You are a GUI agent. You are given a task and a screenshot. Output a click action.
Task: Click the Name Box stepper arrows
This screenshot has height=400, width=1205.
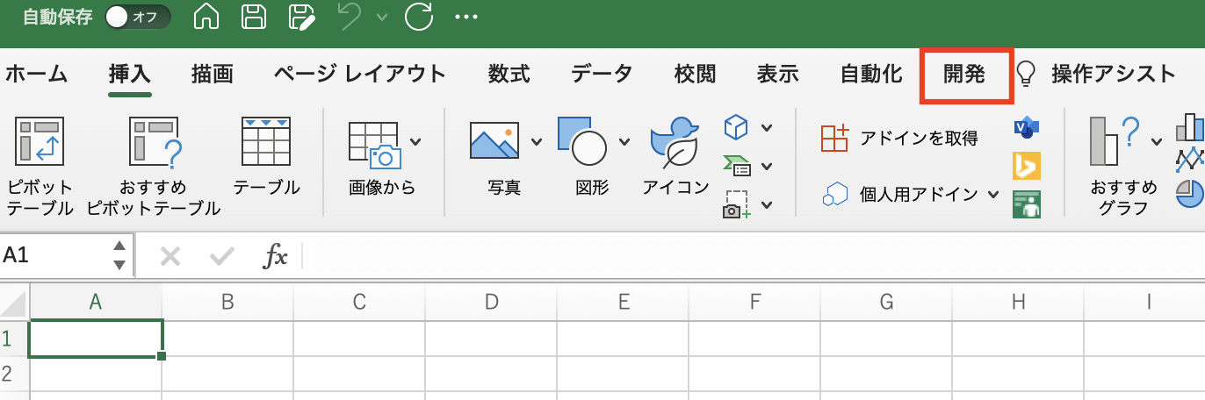pyautogui.click(x=119, y=255)
